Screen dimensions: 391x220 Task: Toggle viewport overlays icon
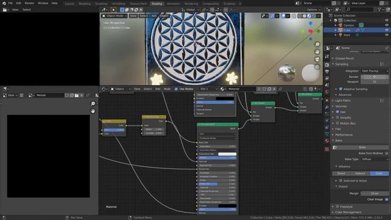click(x=283, y=16)
